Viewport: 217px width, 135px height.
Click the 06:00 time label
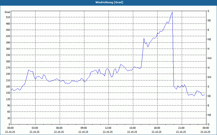60,128
